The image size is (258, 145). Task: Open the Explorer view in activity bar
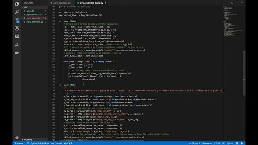click(x=17, y=4)
